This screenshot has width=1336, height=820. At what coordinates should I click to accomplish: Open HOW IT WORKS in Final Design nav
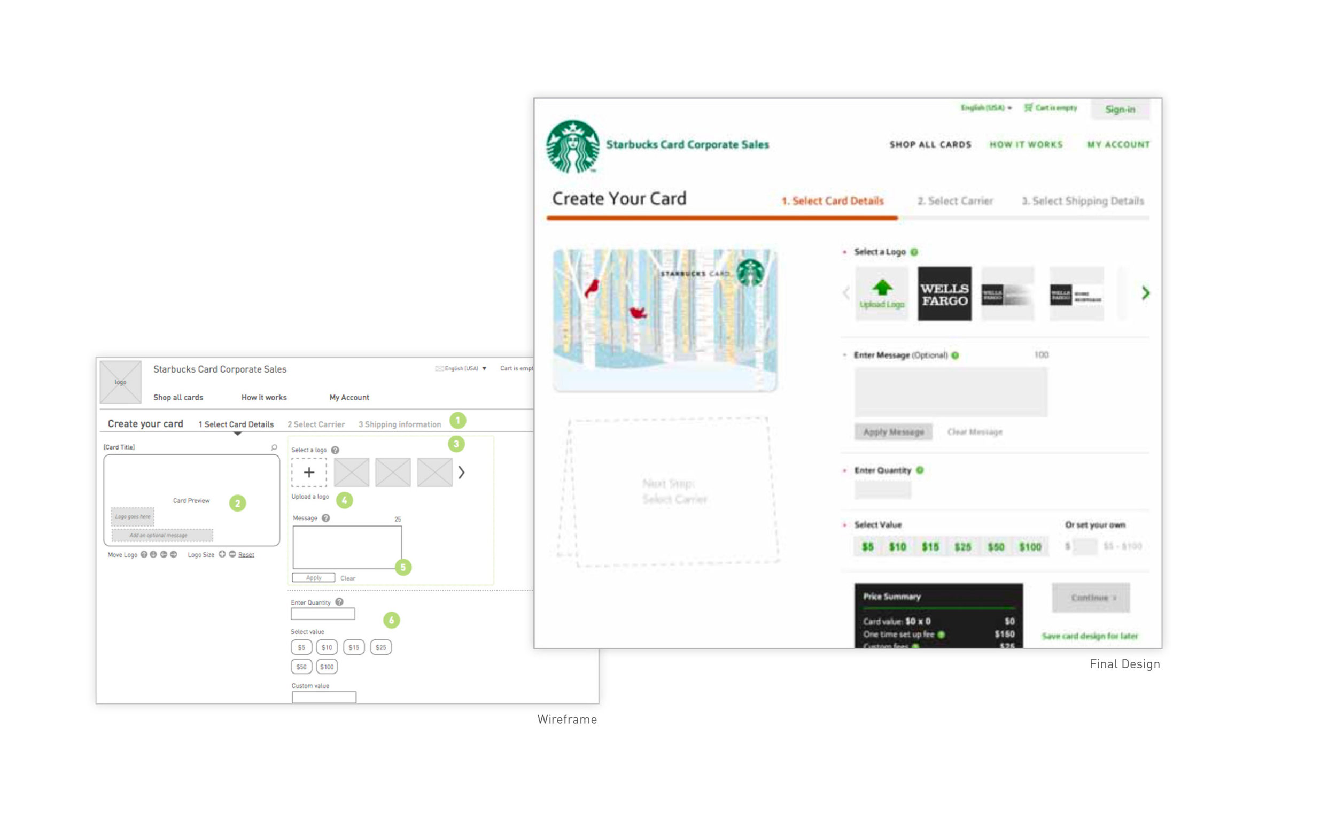coord(1027,145)
